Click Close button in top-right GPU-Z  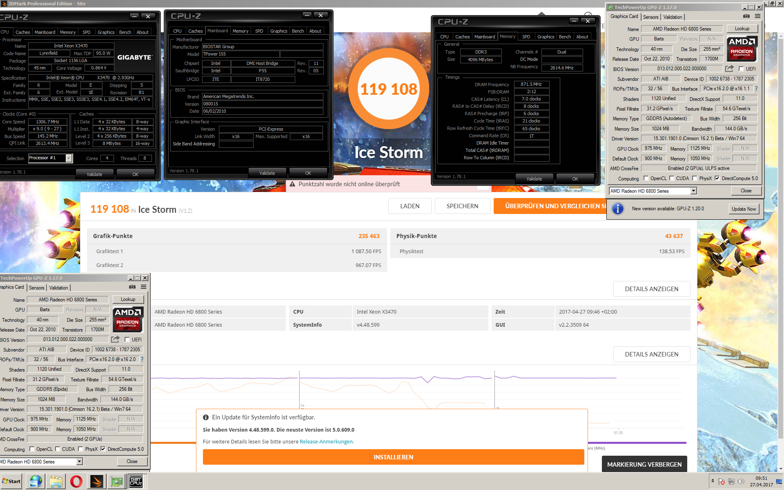pos(746,191)
